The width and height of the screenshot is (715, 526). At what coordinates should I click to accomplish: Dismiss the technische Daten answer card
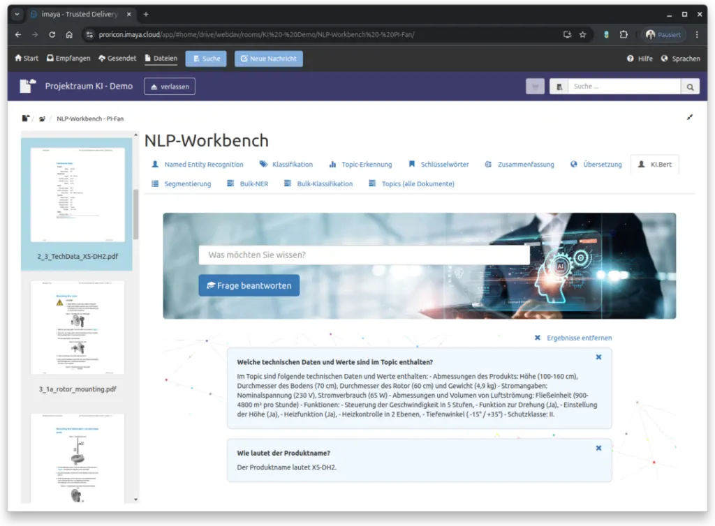pyautogui.click(x=598, y=357)
